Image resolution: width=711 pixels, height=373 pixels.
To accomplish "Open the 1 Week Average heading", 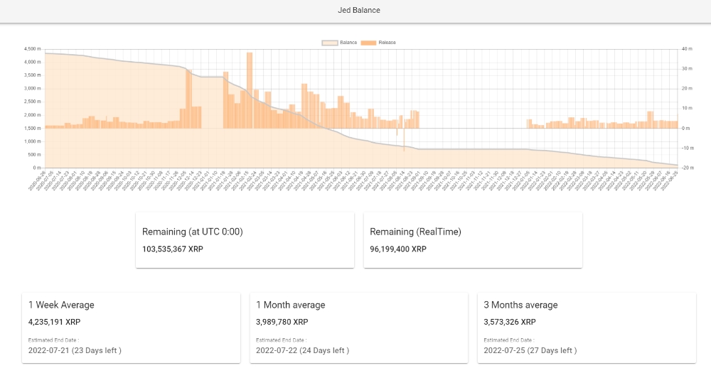I will pyautogui.click(x=61, y=305).
